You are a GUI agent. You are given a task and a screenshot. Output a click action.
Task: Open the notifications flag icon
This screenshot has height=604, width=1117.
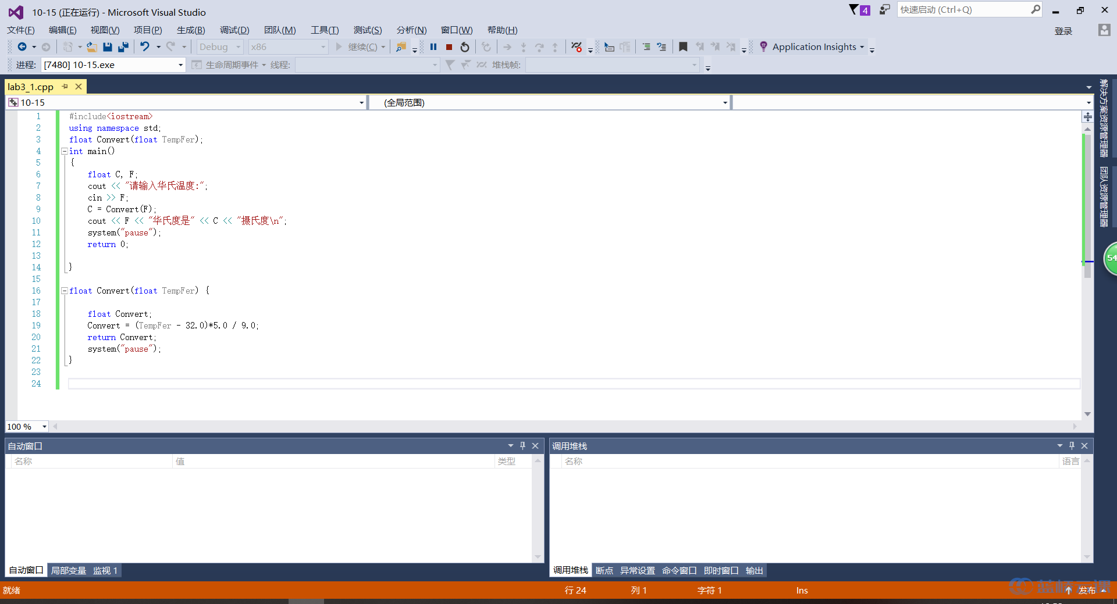pyautogui.click(x=853, y=10)
